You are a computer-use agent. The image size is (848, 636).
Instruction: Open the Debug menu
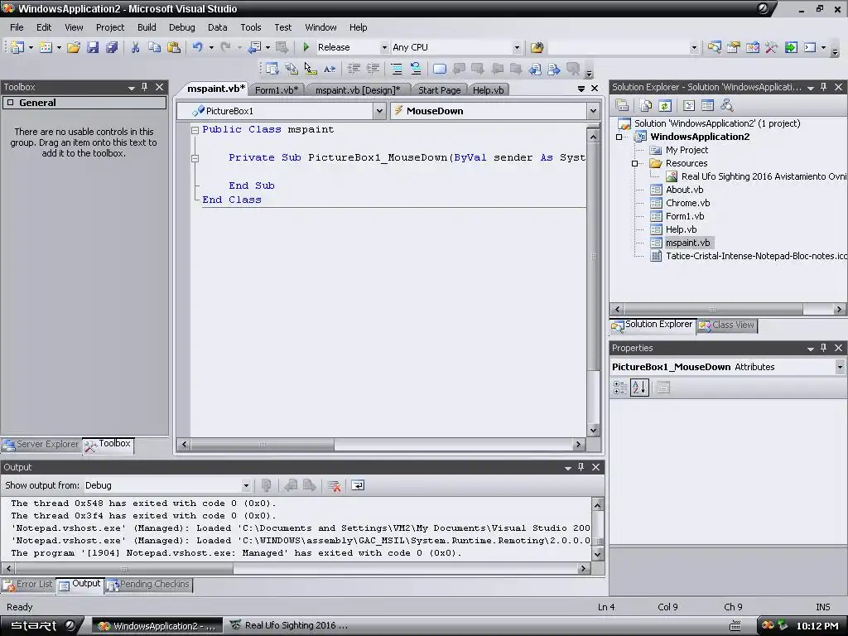coord(181,27)
